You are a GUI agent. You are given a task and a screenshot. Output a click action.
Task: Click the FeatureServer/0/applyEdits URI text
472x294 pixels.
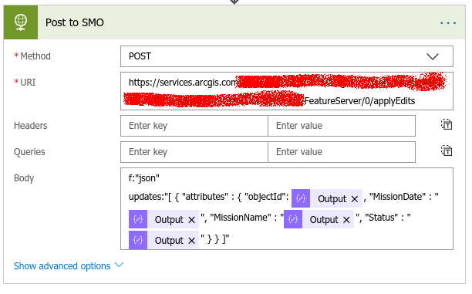pos(359,101)
